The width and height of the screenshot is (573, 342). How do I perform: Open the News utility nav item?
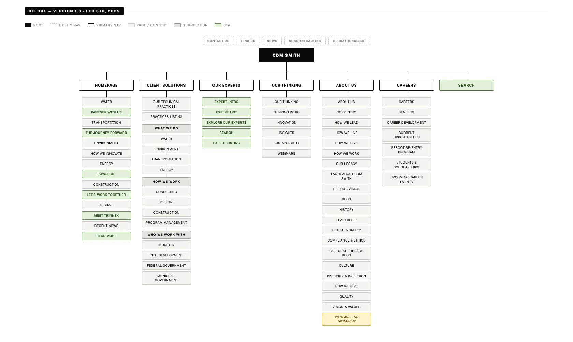pos(272,41)
